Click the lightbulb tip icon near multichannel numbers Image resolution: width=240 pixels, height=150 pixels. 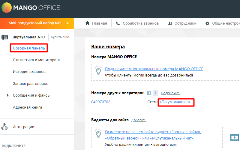pos(98,71)
